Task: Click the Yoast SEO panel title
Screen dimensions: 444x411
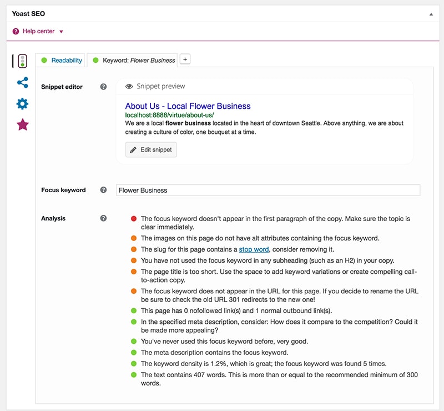Action: tap(28, 13)
